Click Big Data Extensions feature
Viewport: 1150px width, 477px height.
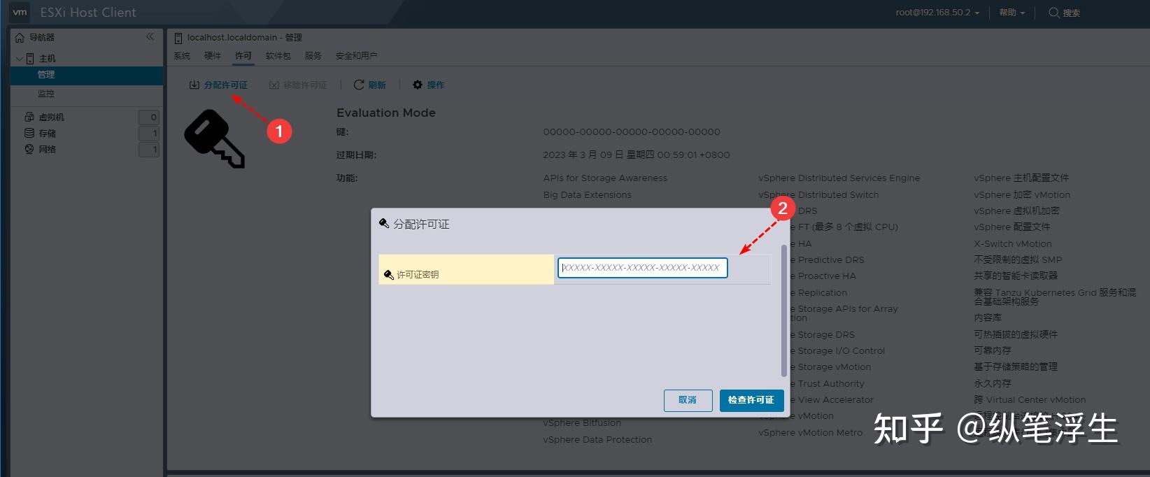(x=587, y=195)
